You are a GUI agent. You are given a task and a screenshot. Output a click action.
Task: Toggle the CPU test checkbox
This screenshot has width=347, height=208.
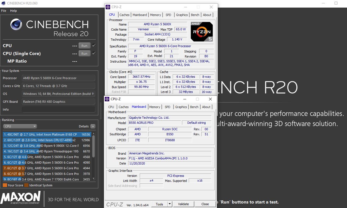point(94,45)
